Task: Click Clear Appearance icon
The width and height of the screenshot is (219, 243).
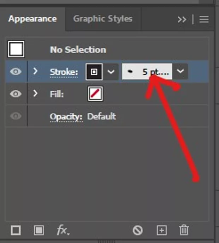Action: (138, 231)
